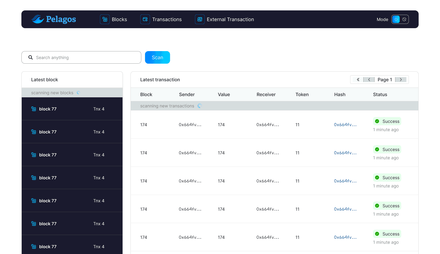This screenshot has height=254, width=440.
Task: Open the second block 77 row
Action: (72, 132)
